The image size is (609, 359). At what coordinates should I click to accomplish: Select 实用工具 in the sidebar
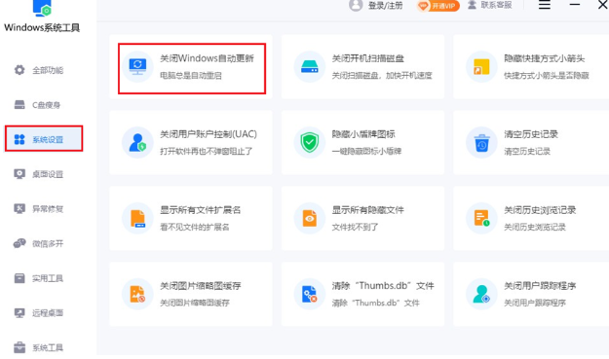[38, 278]
